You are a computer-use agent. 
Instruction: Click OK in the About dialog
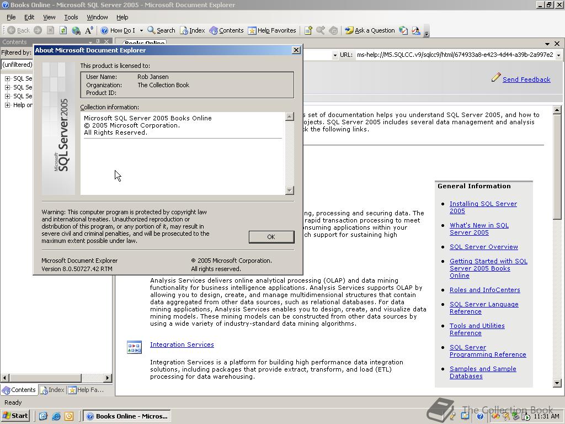[271, 237]
